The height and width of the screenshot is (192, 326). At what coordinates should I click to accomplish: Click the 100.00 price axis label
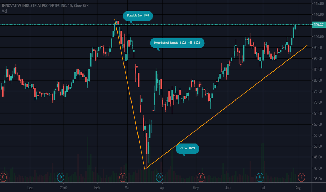coord(319,37)
